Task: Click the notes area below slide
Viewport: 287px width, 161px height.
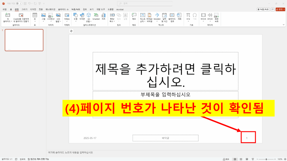Action: [x=166, y=152]
